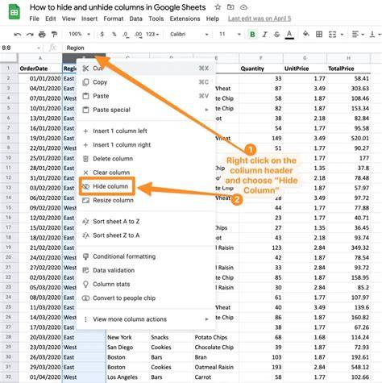Image resolution: width=382 pixels, height=383 pixels.
Task: Choose Sort sheet Z to A
Action: pos(146,235)
